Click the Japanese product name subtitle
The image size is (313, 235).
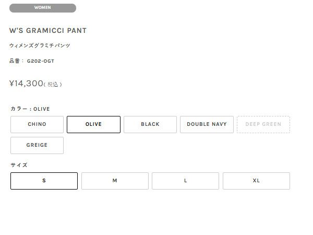pos(40,45)
